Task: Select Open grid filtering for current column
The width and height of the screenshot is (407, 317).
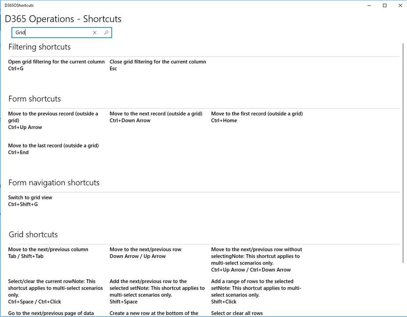Action: pyautogui.click(x=56, y=65)
